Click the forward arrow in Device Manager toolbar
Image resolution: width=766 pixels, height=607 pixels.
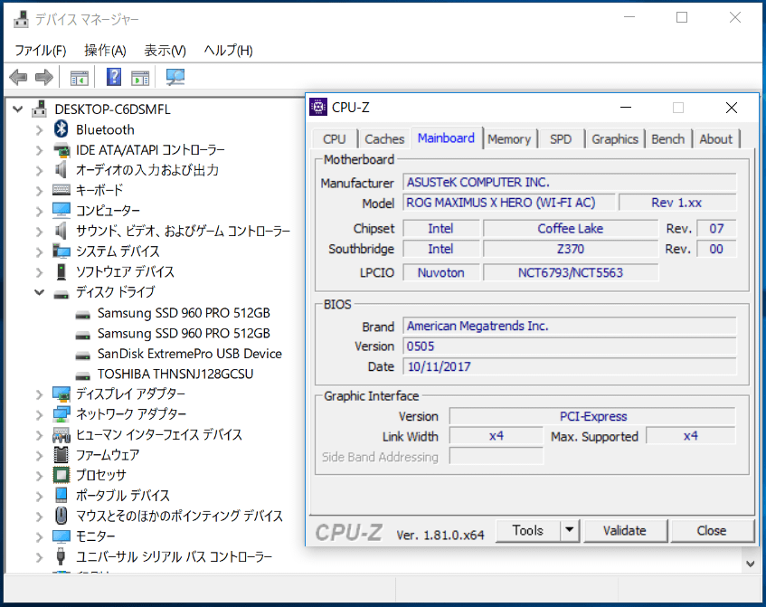tap(44, 77)
